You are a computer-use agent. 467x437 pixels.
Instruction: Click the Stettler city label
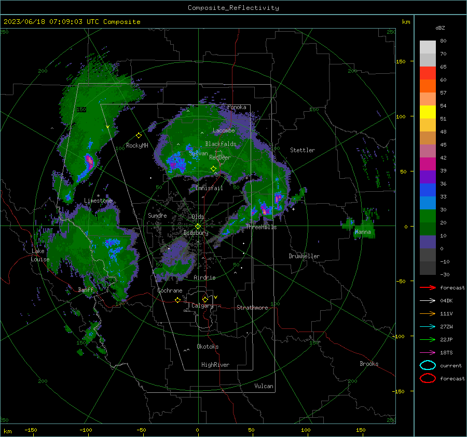[x=303, y=150]
